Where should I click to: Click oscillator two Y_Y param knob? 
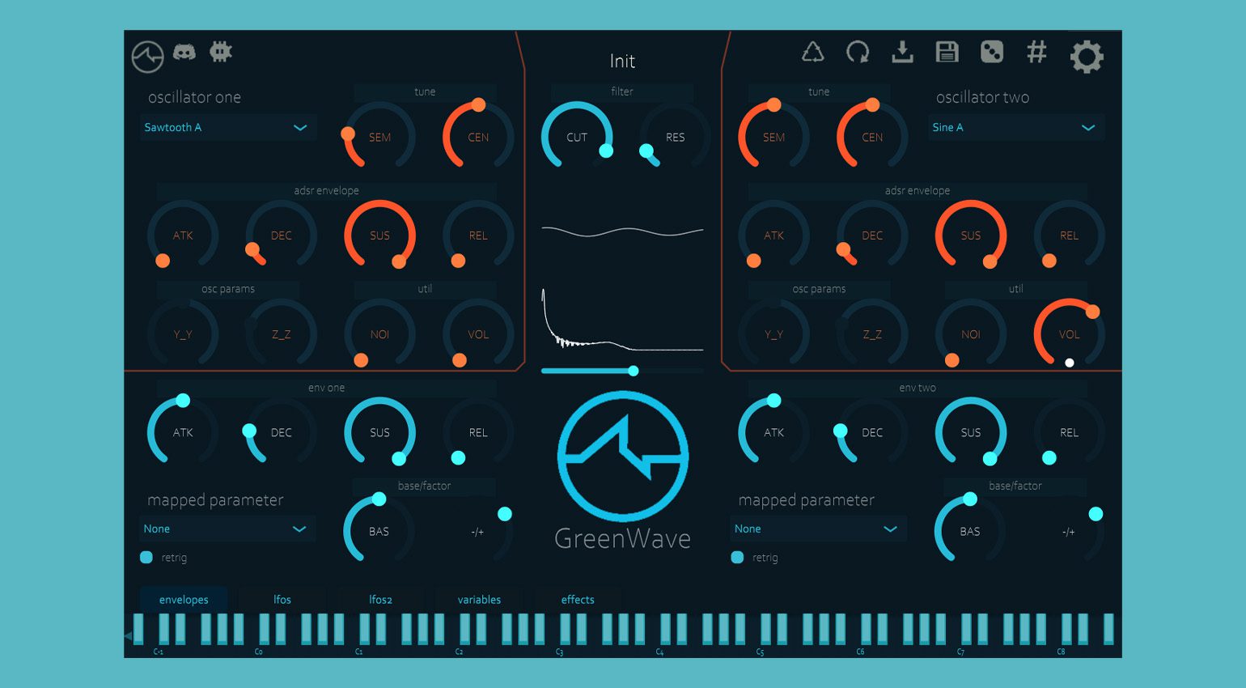[x=773, y=334]
